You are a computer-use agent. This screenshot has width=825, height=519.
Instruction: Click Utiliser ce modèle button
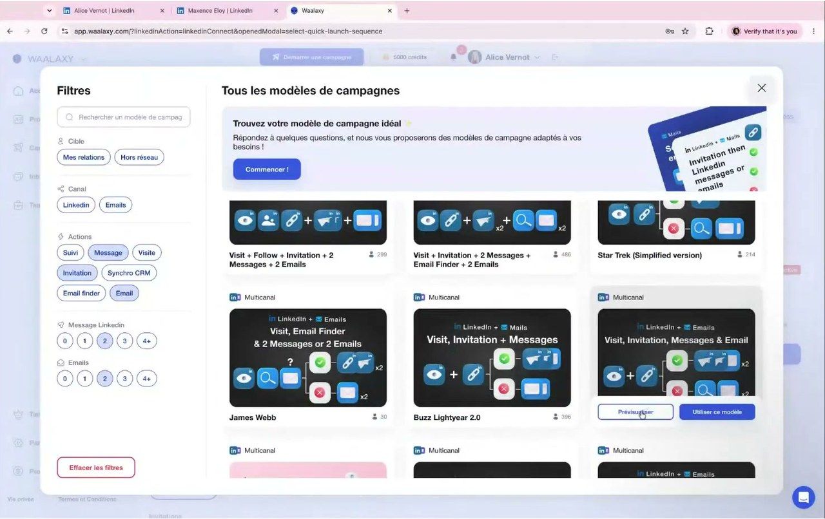click(717, 412)
